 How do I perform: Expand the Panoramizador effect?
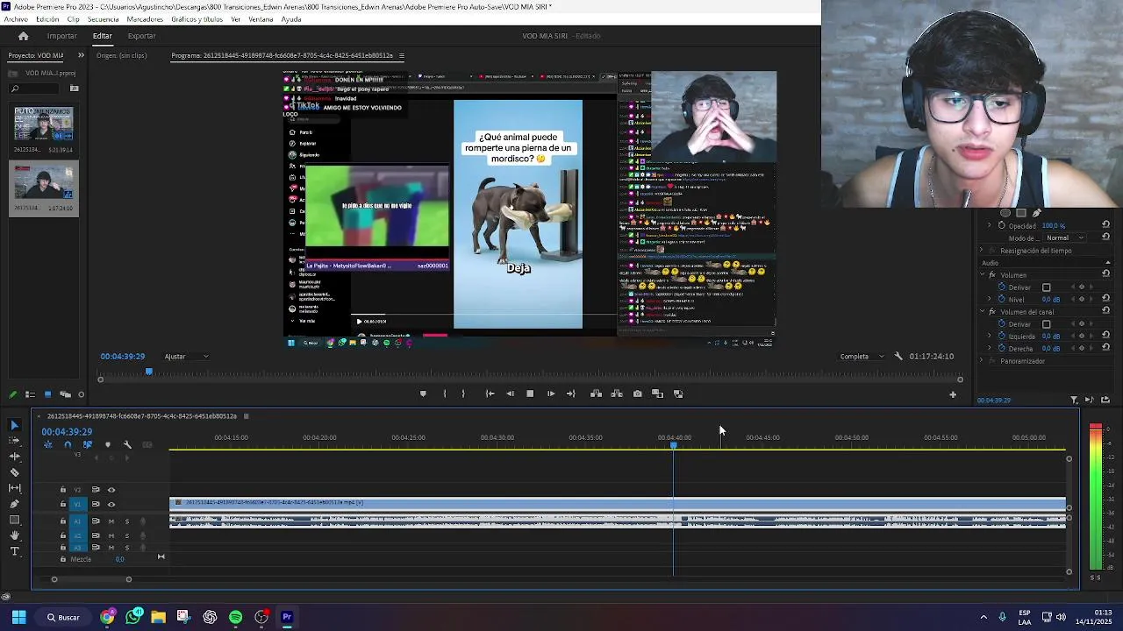(982, 361)
